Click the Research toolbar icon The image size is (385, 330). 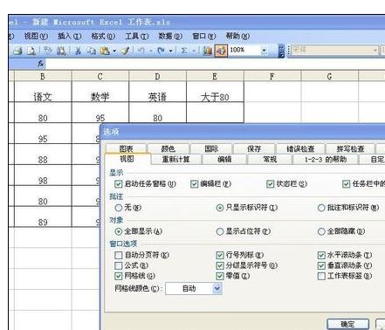pyautogui.click(x=61, y=51)
